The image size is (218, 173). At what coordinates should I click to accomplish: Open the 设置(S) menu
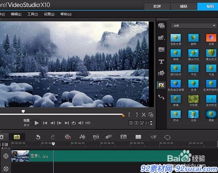[49, 14]
